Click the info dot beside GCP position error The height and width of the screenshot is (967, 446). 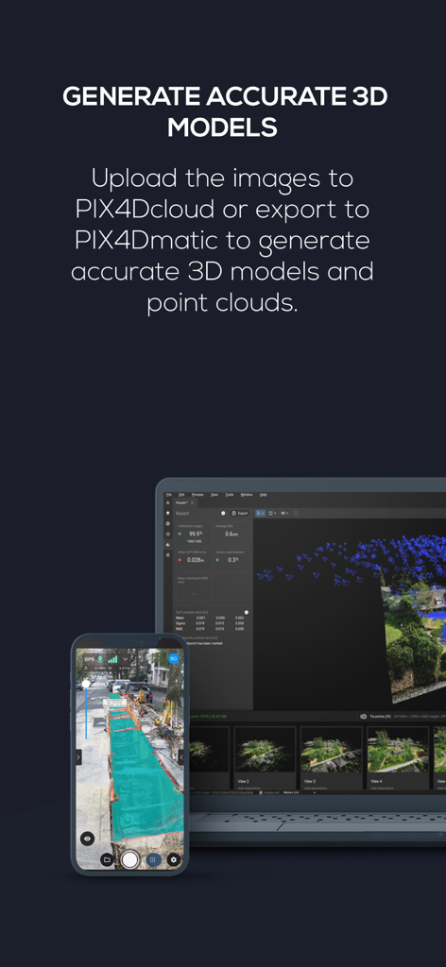(246, 612)
